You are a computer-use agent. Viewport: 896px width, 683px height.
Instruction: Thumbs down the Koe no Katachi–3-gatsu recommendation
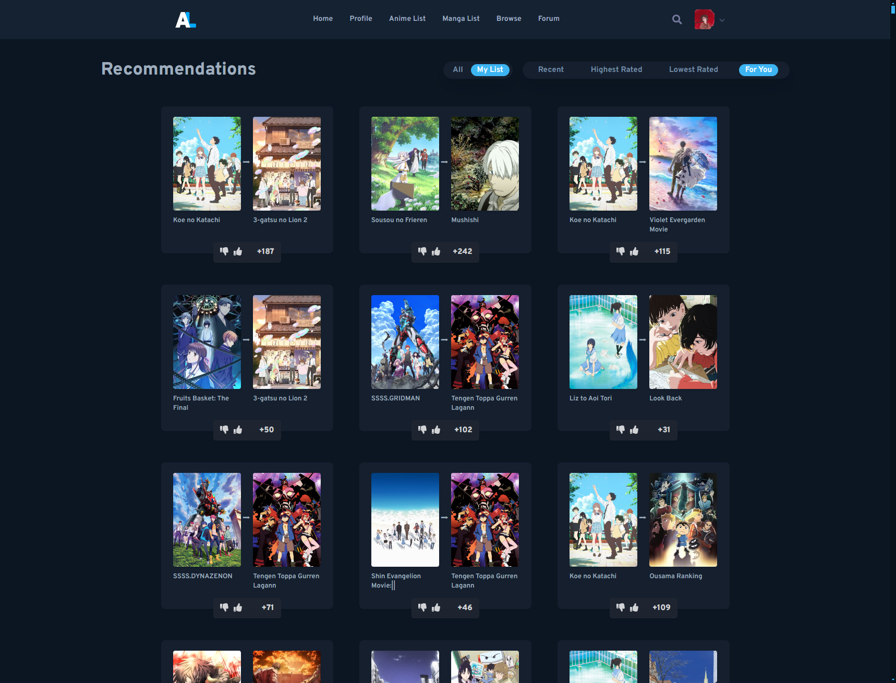pyautogui.click(x=224, y=251)
